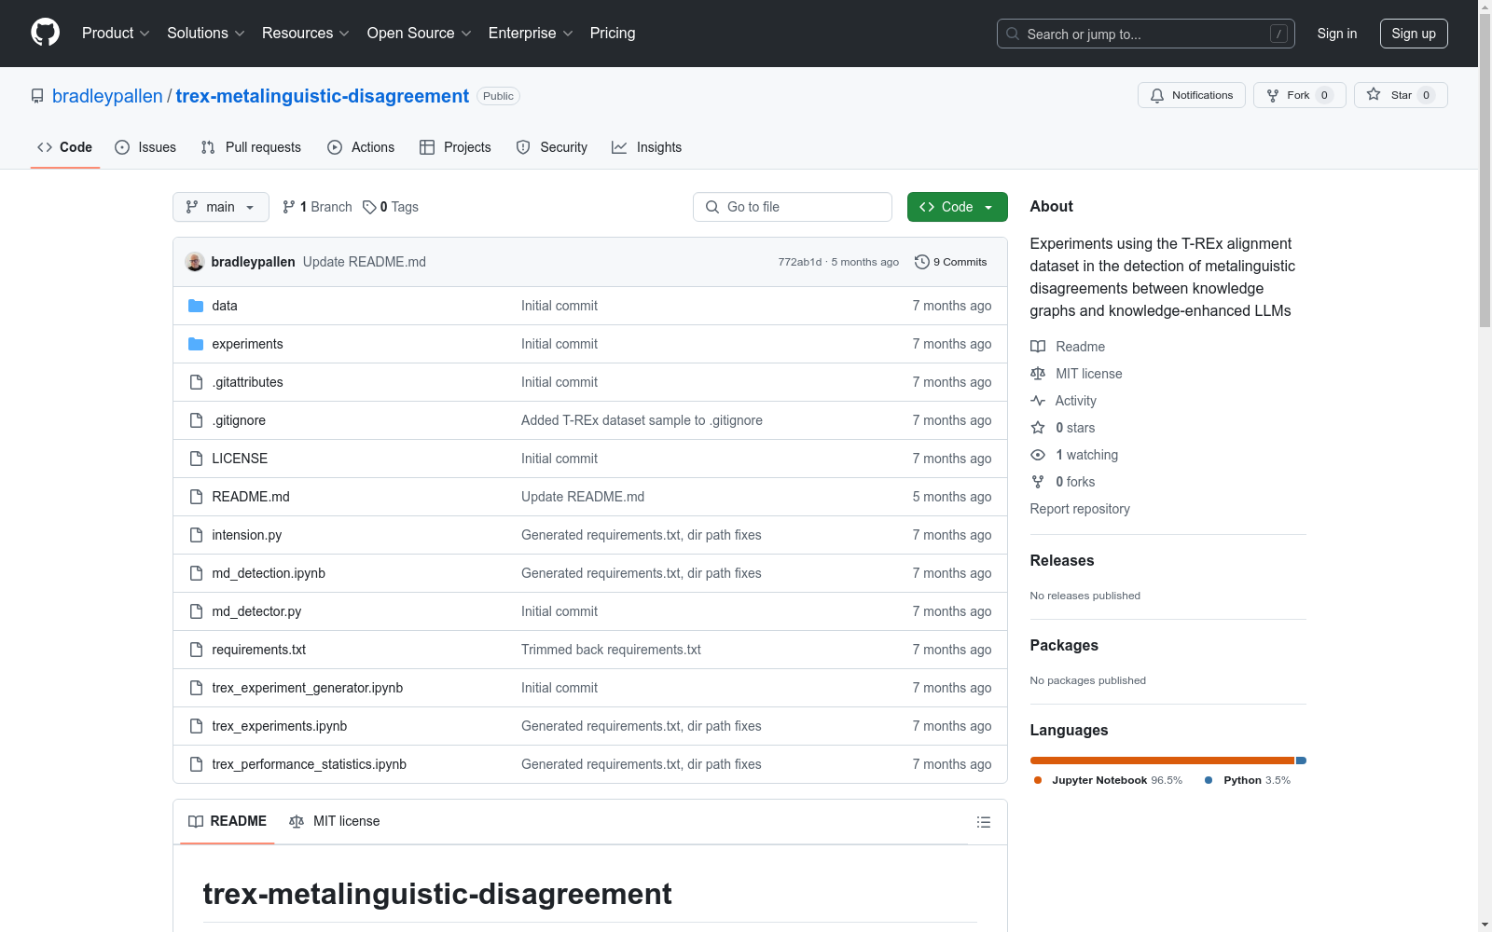Click the star icon in the Star button
Image resolution: width=1492 pixels, height=932 pixels.
click(x=1374, y=94)
